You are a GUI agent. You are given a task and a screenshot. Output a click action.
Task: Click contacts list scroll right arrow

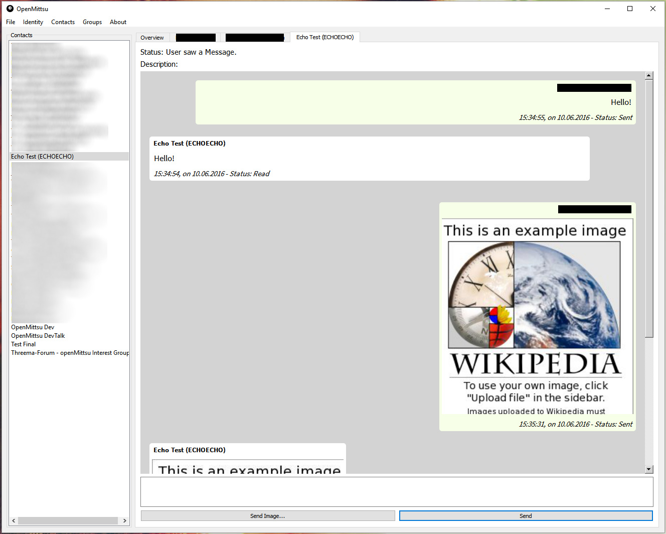[124, 521]
